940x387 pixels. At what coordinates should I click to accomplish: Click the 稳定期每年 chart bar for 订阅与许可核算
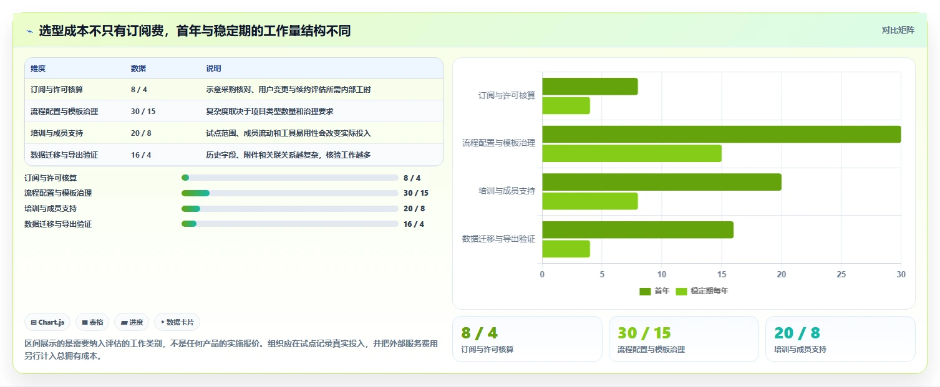tap(566, 105)
